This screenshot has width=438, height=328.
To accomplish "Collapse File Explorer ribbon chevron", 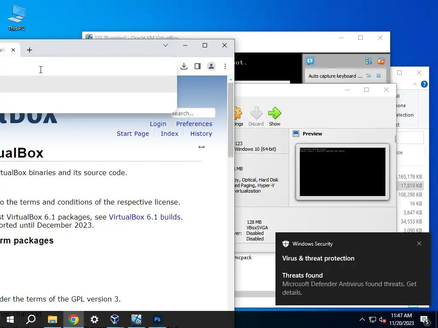I will coord(415,84).
